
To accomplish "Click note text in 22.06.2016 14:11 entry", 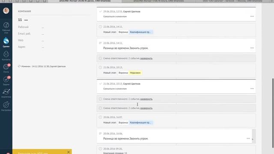I will [125, 48].
